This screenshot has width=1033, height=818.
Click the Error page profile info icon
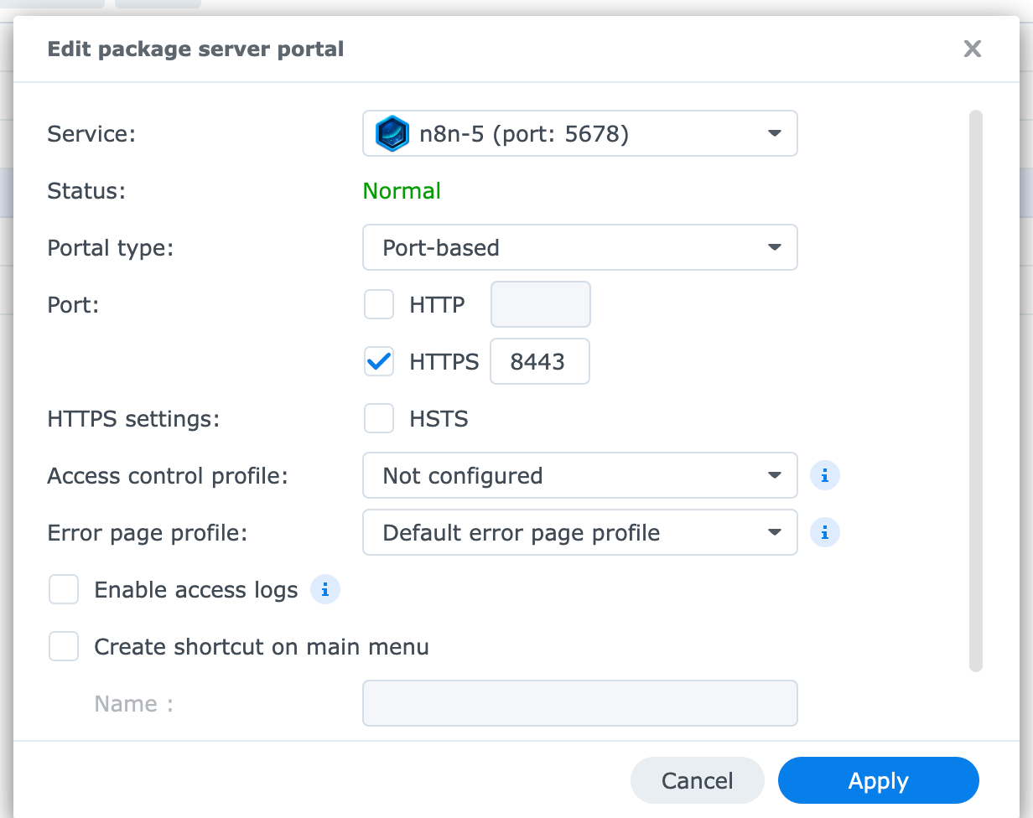coord(825,533)
